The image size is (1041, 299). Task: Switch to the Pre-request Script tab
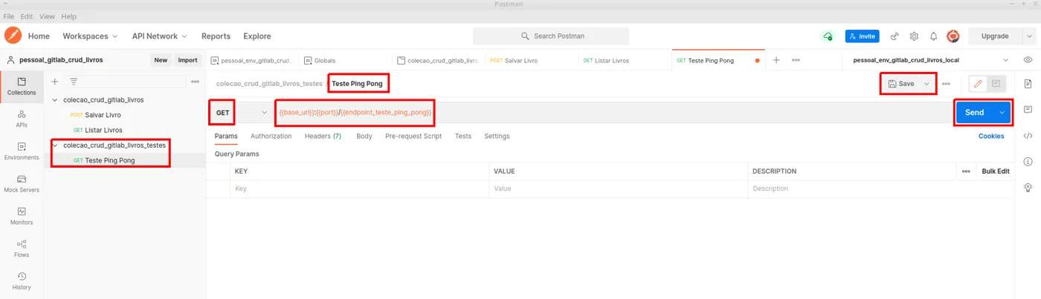(x=413, y=137)
